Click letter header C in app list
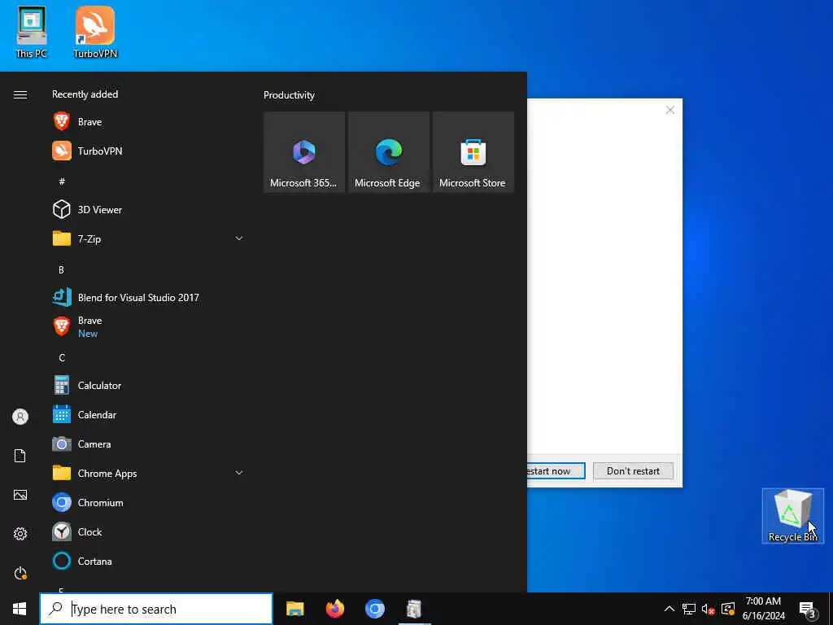Viewport: 833px width, 625px height. point(62,358)
